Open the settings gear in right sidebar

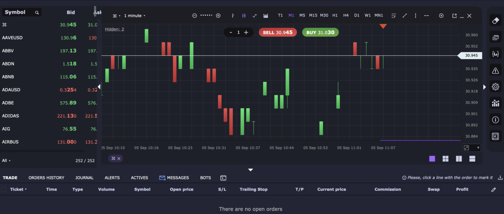click(495, 87)
